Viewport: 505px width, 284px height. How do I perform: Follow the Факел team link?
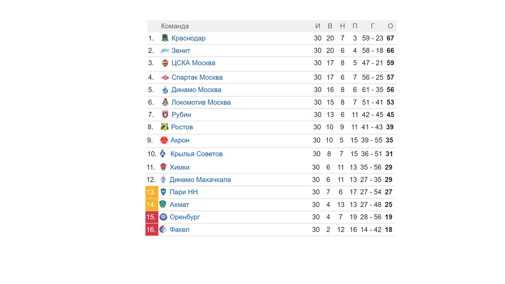[x=180, y=230]
